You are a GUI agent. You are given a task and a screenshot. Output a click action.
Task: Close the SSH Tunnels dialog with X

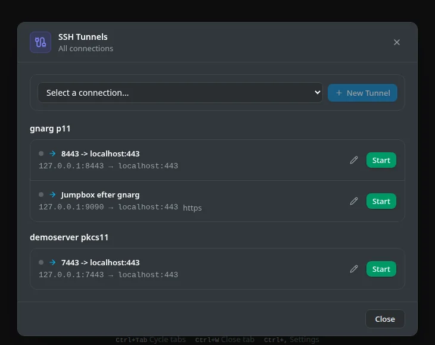coord(397,42)
